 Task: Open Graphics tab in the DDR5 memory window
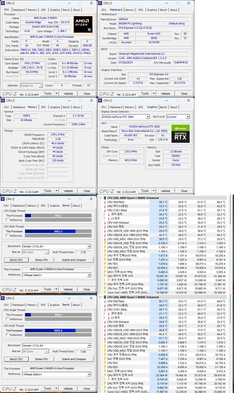(55, 107)
